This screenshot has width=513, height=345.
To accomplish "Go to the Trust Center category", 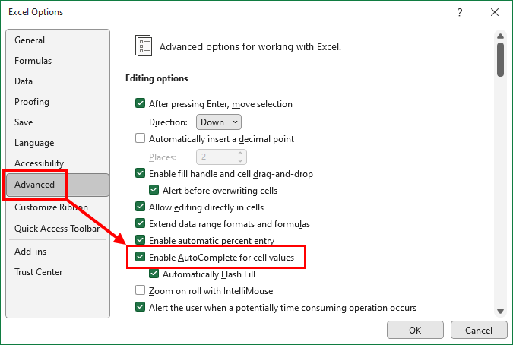I will click(38, 272).
